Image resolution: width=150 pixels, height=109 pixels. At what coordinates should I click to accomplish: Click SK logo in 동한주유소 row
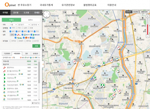[x=4, y=68]
